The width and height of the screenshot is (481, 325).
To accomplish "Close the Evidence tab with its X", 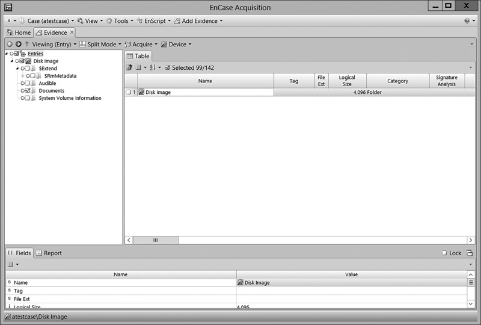I will pos(72,32).
